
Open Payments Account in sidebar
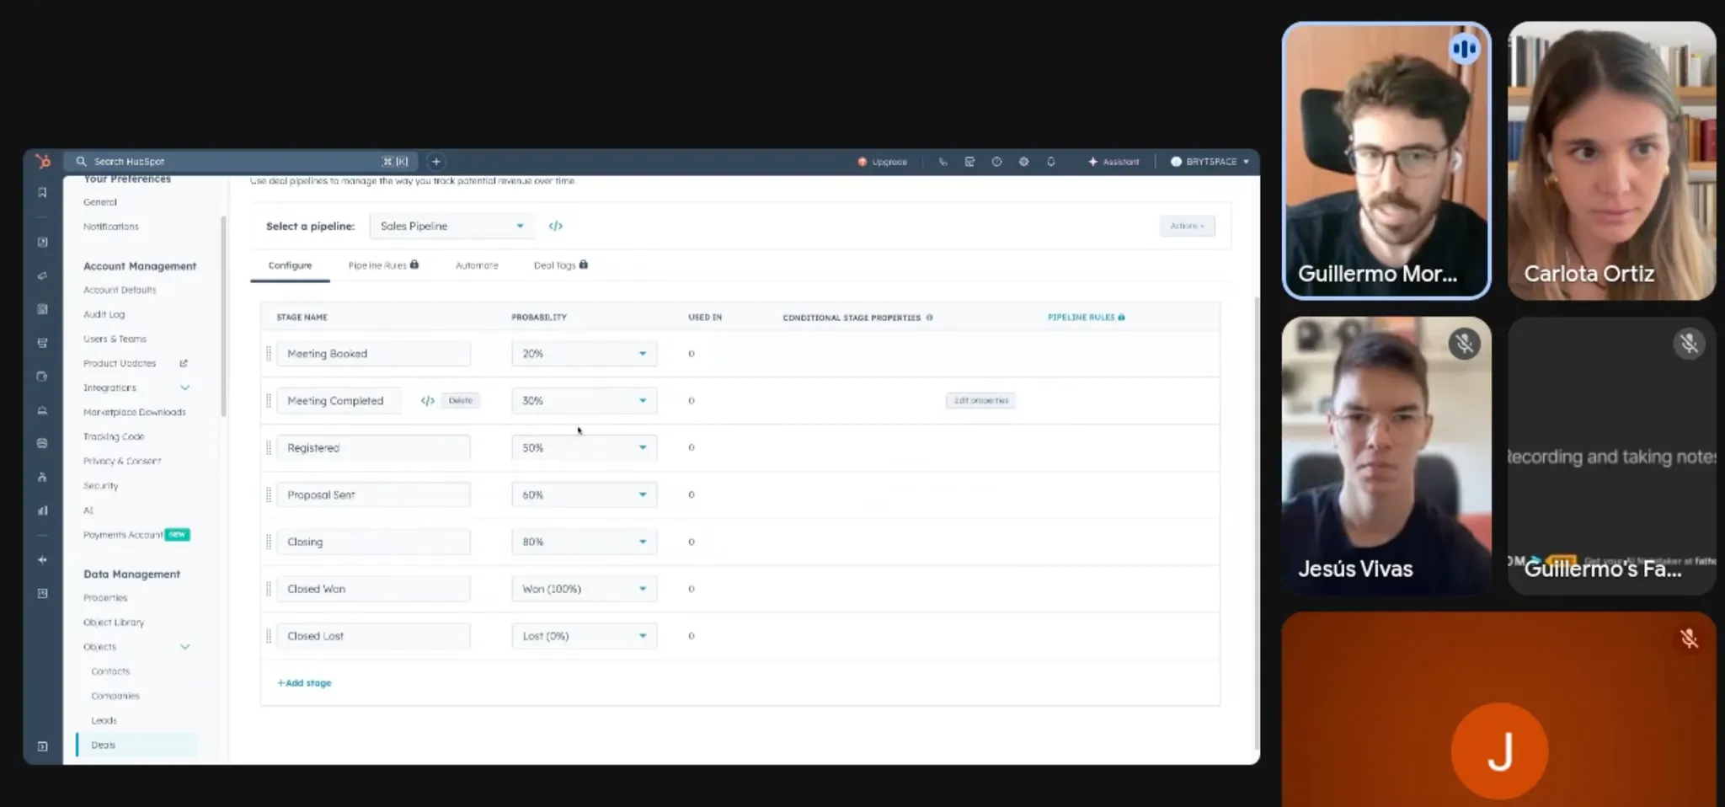[x=123, y=535]
